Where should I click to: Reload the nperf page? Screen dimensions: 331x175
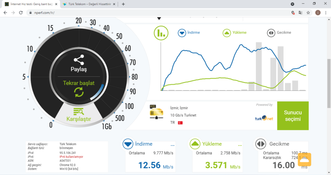(x=21, y=12)
